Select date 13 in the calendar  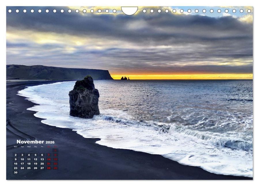(42, 159)
